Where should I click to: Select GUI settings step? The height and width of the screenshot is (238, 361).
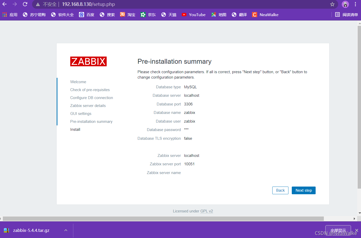coord(81,114)
